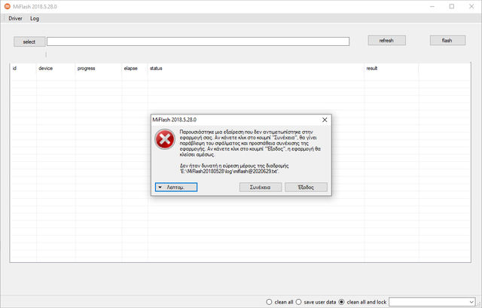Click the dialog title MiFlash 2018.5.28.0

(x=174, y=120)
